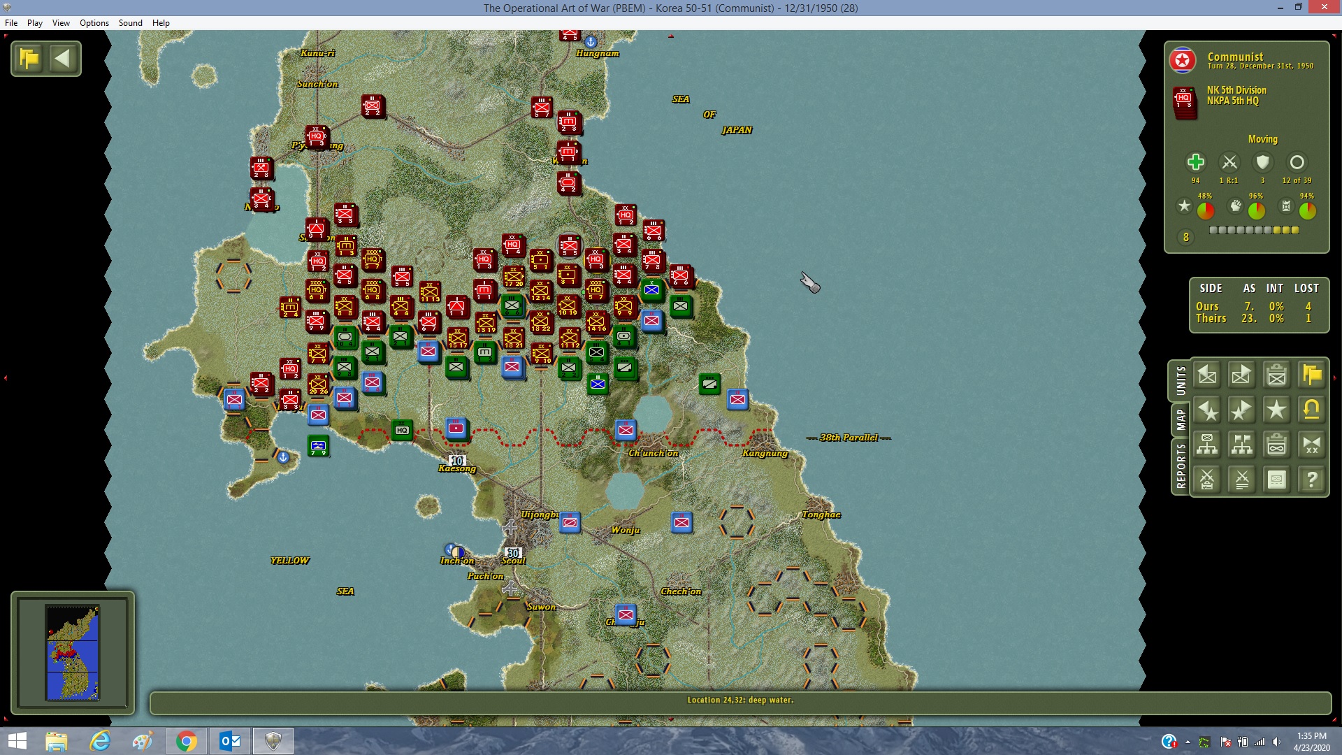Viewport: 1342px width, 755px height.
Task: Click the yellow flags icon in Units panel
Action: click(1312, 375)
